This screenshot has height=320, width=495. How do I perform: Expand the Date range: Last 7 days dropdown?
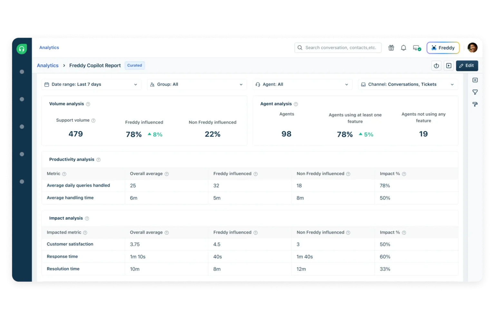tap(91, 84)
